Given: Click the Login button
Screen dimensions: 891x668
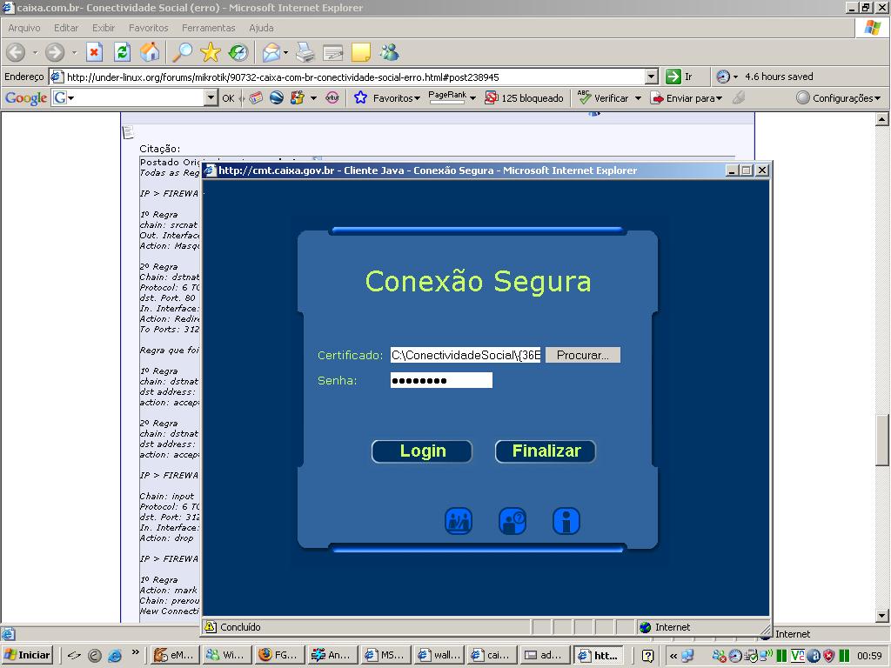Looking at the screenshot, I should point(422,451).
